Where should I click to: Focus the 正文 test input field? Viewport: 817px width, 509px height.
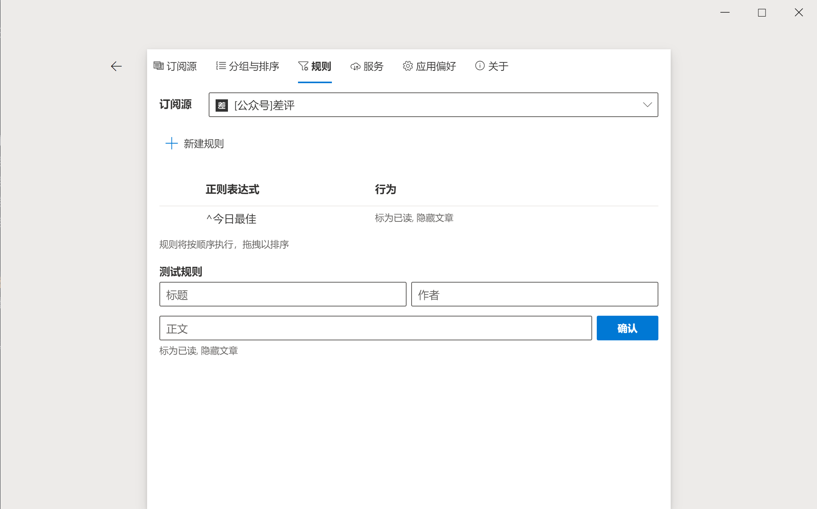(x=375, y=328)
